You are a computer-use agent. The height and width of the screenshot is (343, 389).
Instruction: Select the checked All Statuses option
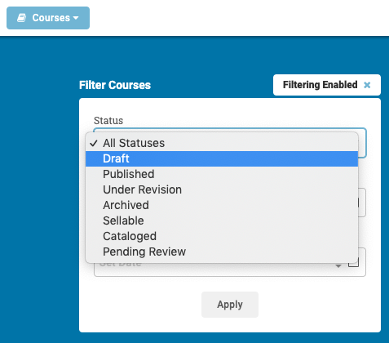pyautogui.click(x=222, y=143)
